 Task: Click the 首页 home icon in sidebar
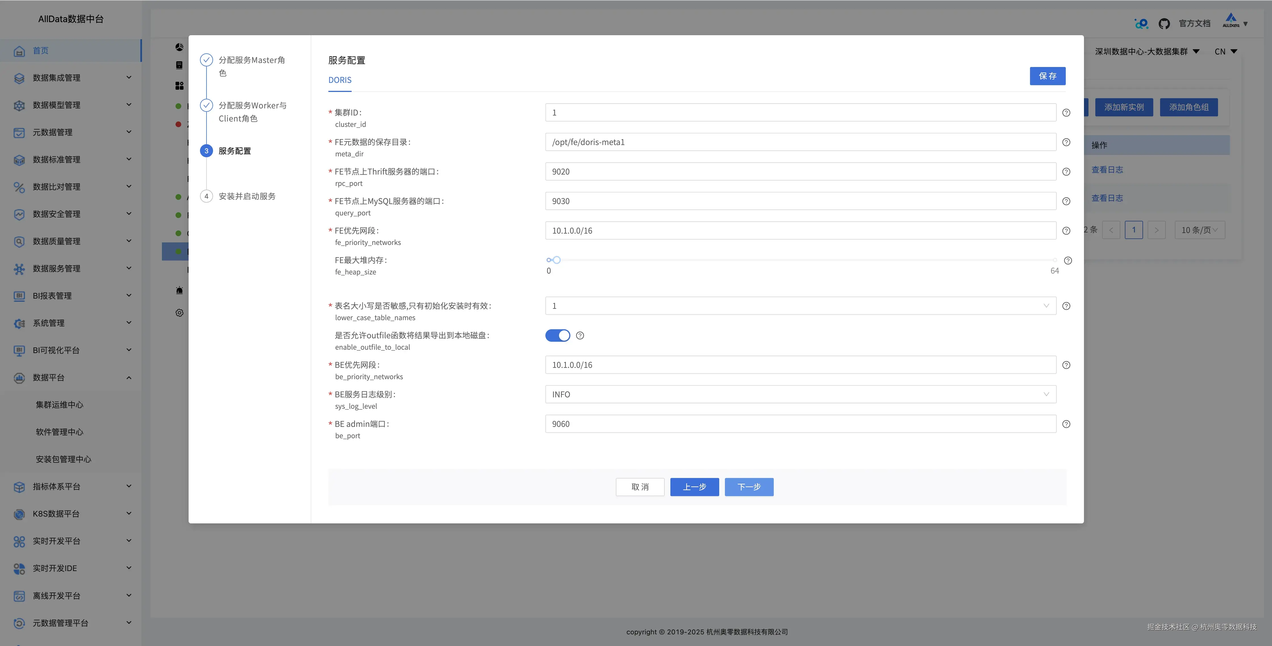click(19, 51)
